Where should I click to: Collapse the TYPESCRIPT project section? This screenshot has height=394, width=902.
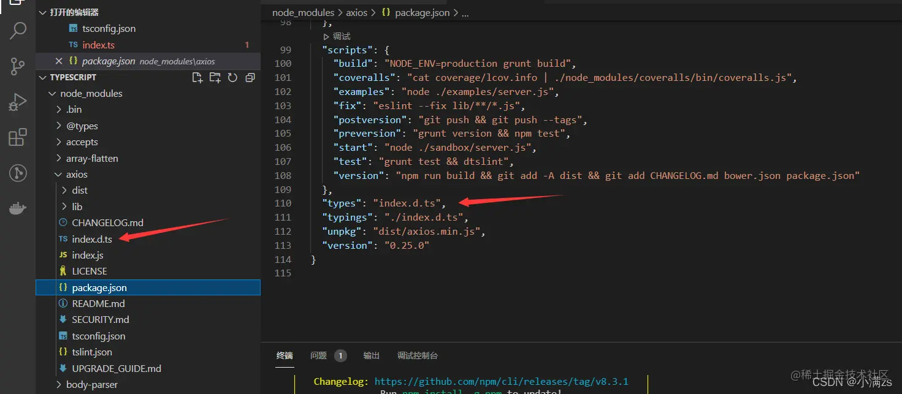43,77
